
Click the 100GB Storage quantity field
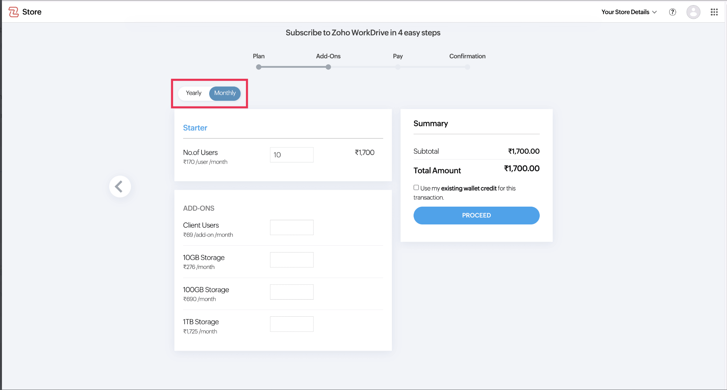(292, 292)
